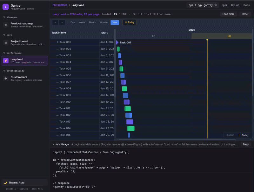Select the green Task 002 bar
The image size is (254, 192).
click(118, 49)
